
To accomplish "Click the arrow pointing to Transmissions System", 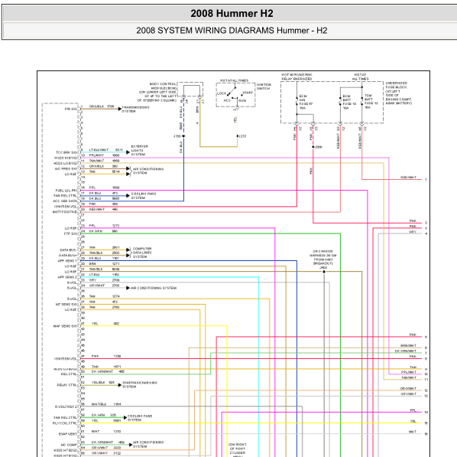I will tap(120, 109).
